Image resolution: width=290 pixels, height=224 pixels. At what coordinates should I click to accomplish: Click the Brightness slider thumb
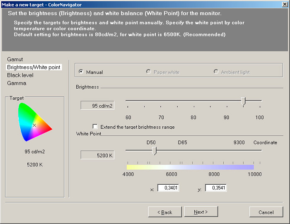[x=243, y=101]
